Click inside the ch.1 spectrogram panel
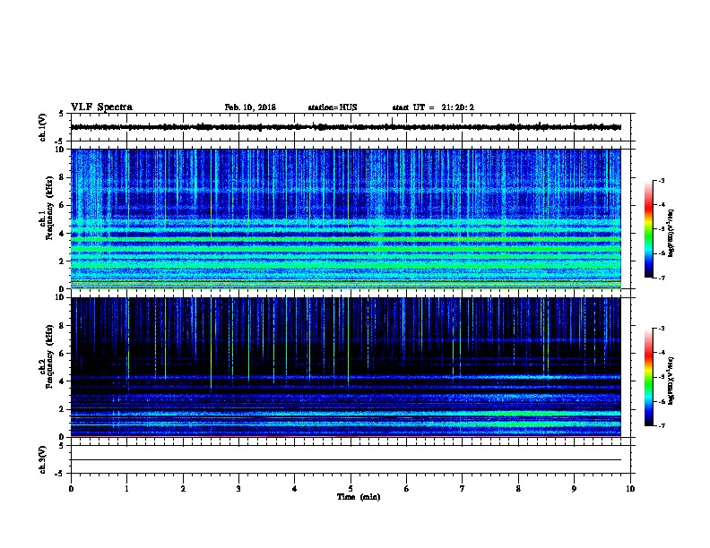Screen dimensions: 710x548 (345, 218)
